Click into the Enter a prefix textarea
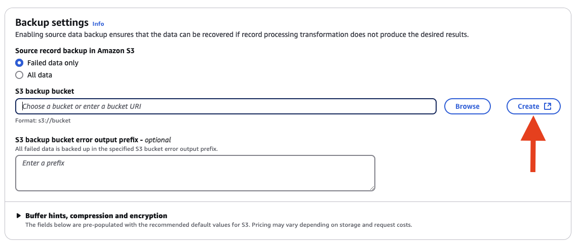The height and width of the screenshot is (246, 579). (x=196, y=173)
